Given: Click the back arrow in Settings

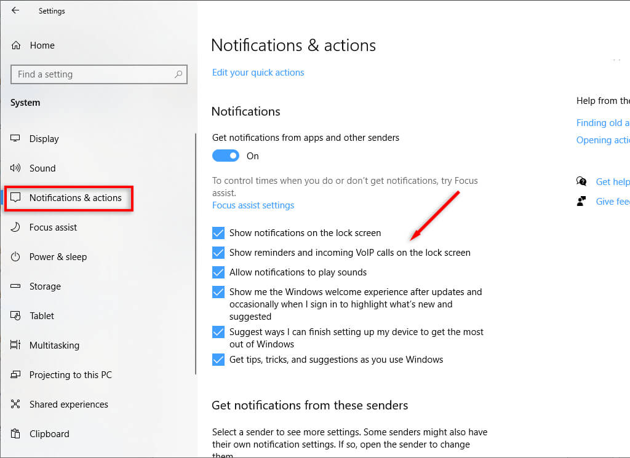Looking at the screenshot, I should pyautogui.click(x=15, y=10).
